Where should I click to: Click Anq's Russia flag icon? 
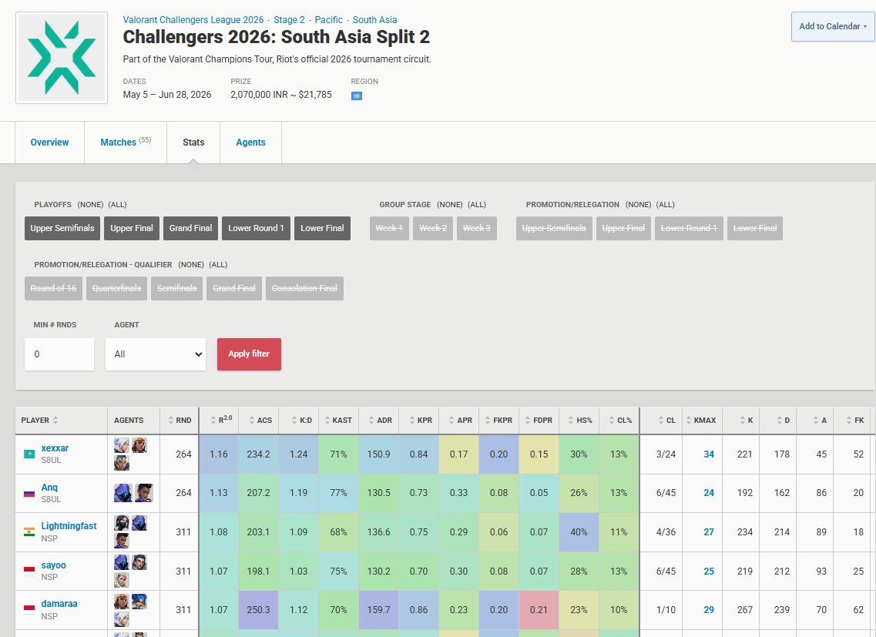pyautogui.click(x=29, y=493)
